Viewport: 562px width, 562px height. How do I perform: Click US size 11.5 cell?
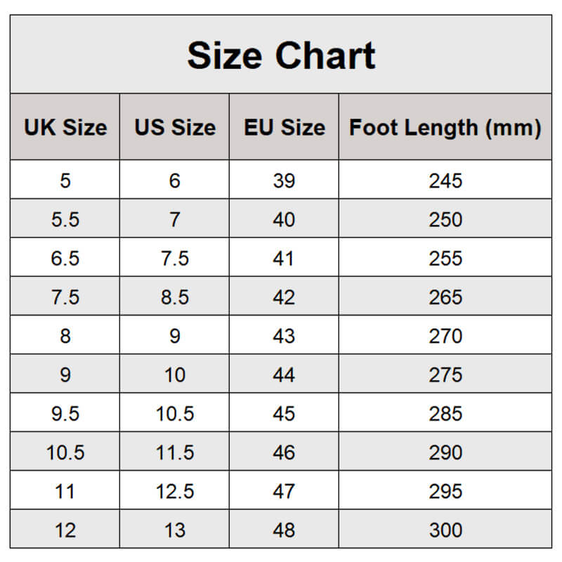(175, 452)
